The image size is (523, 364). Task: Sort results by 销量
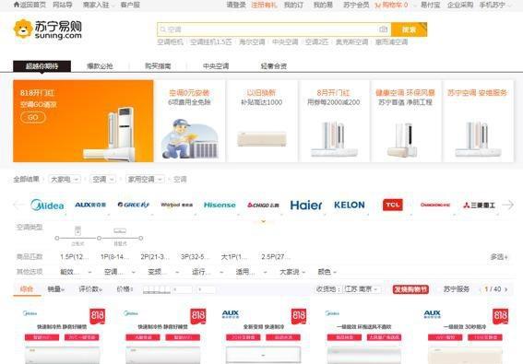click(55, 289)
